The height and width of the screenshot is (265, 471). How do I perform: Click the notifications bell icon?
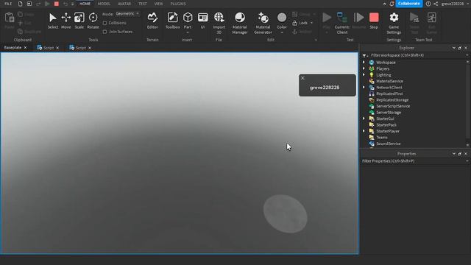click(392, 4)
